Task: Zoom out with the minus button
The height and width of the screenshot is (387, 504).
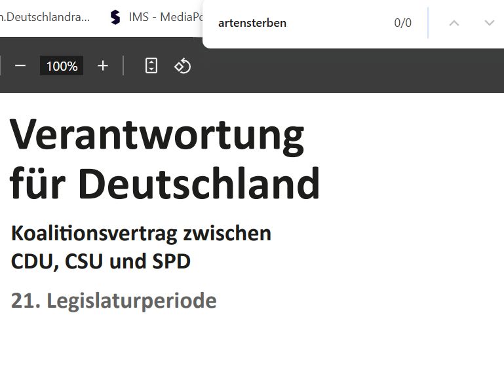Action: (20, 66)
